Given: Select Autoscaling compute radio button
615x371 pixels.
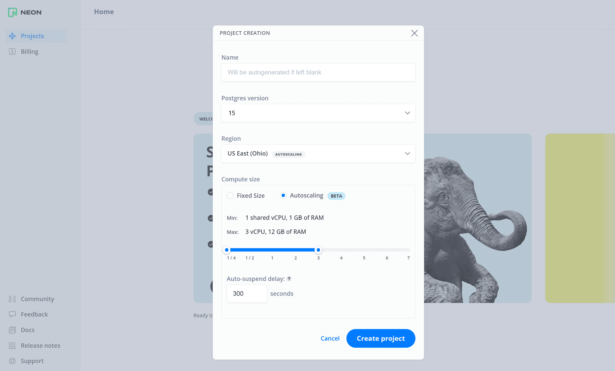Looking at the screenshot, I should 283,196.
